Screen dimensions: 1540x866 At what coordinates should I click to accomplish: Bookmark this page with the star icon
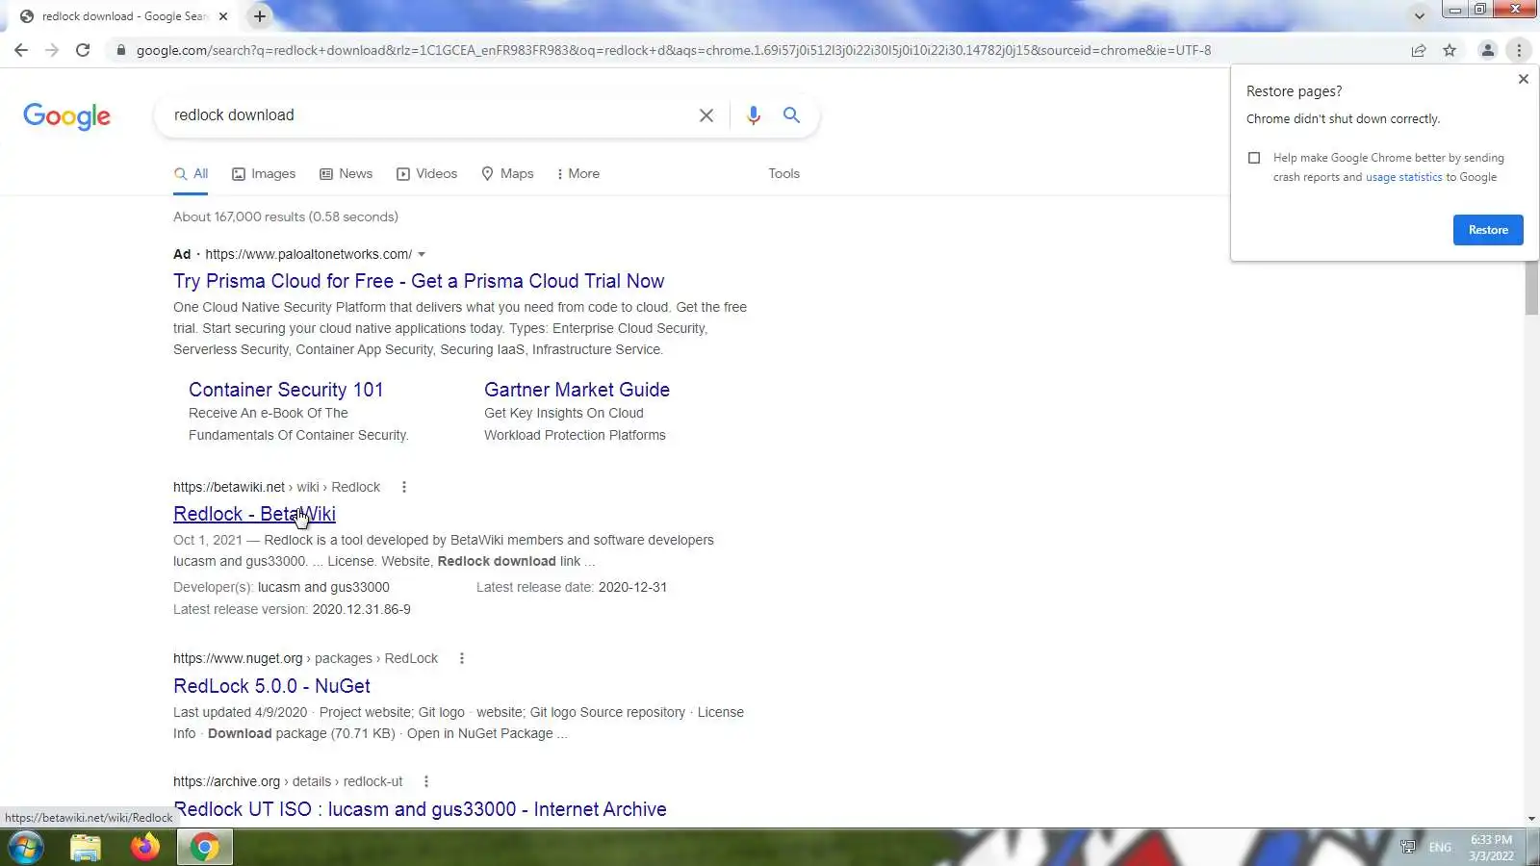click(x=1450, y=50)
